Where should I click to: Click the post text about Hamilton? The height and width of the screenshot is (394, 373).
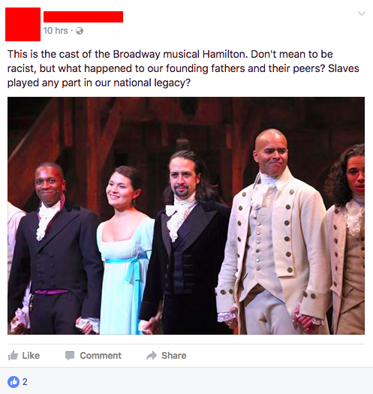pyautogui.click(x=183, y=68)
